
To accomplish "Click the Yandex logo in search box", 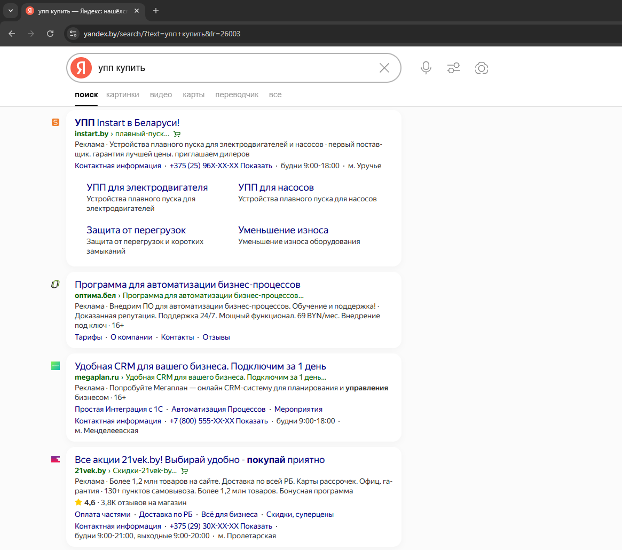I will coord(81,68).
